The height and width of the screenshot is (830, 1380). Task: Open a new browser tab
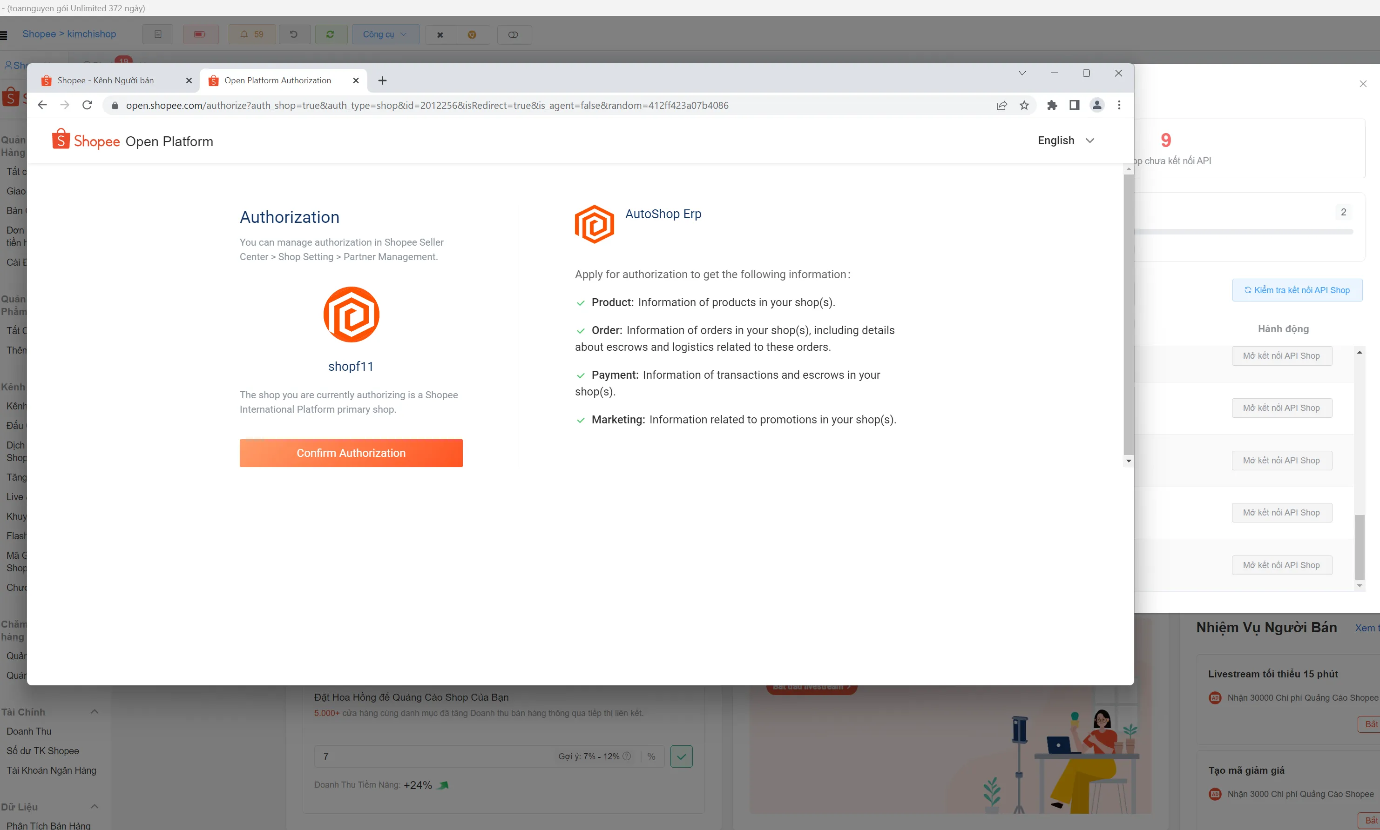[382, 80]
